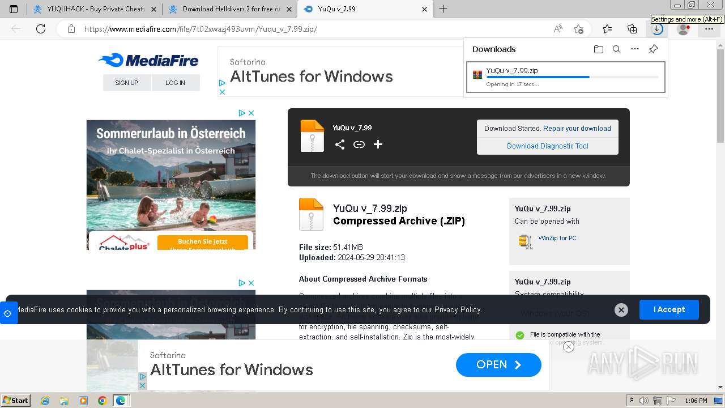The height and width of the screenshot is (408, 725).
Task: Click the MediaFire logo
Action: point(148,61)
